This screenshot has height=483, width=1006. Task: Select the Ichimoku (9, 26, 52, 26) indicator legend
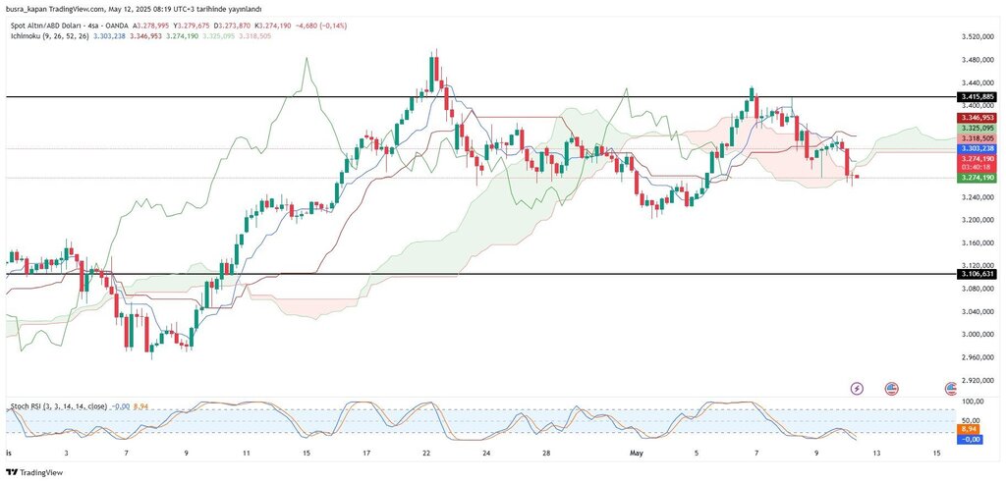coord(49,36)
